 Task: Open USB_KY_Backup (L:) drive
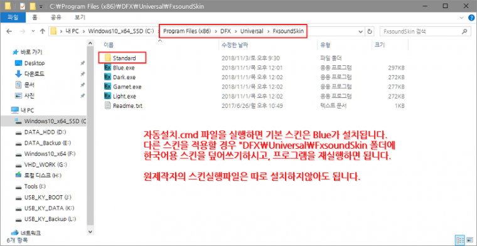[x=50, y=219]
